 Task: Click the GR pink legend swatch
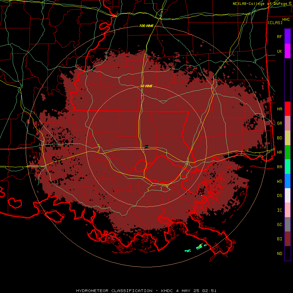tap(287, 123)
